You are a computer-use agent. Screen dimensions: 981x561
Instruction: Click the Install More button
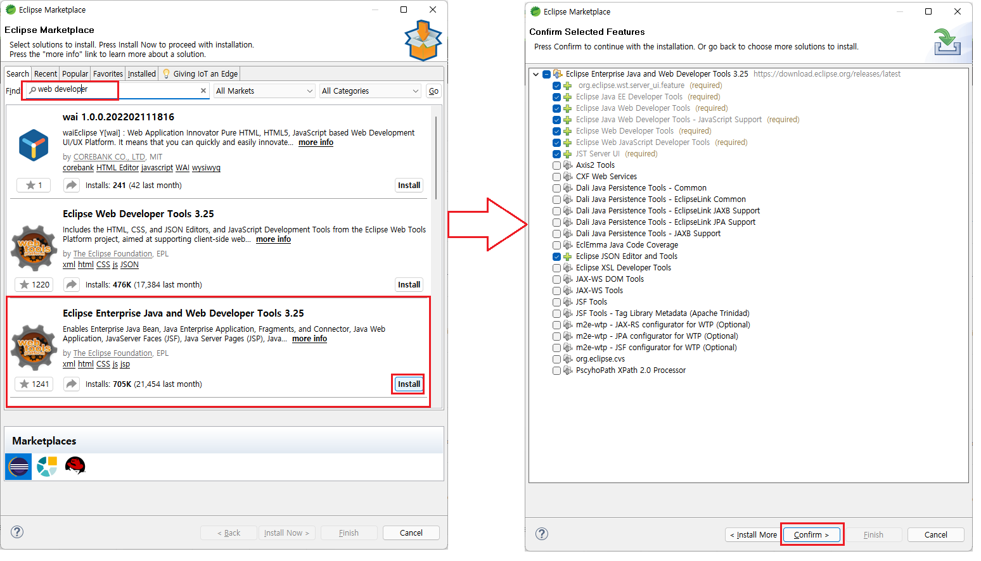[753, 534]
